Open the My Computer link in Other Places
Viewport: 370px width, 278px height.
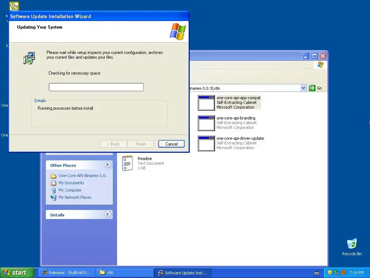[70, 190]
